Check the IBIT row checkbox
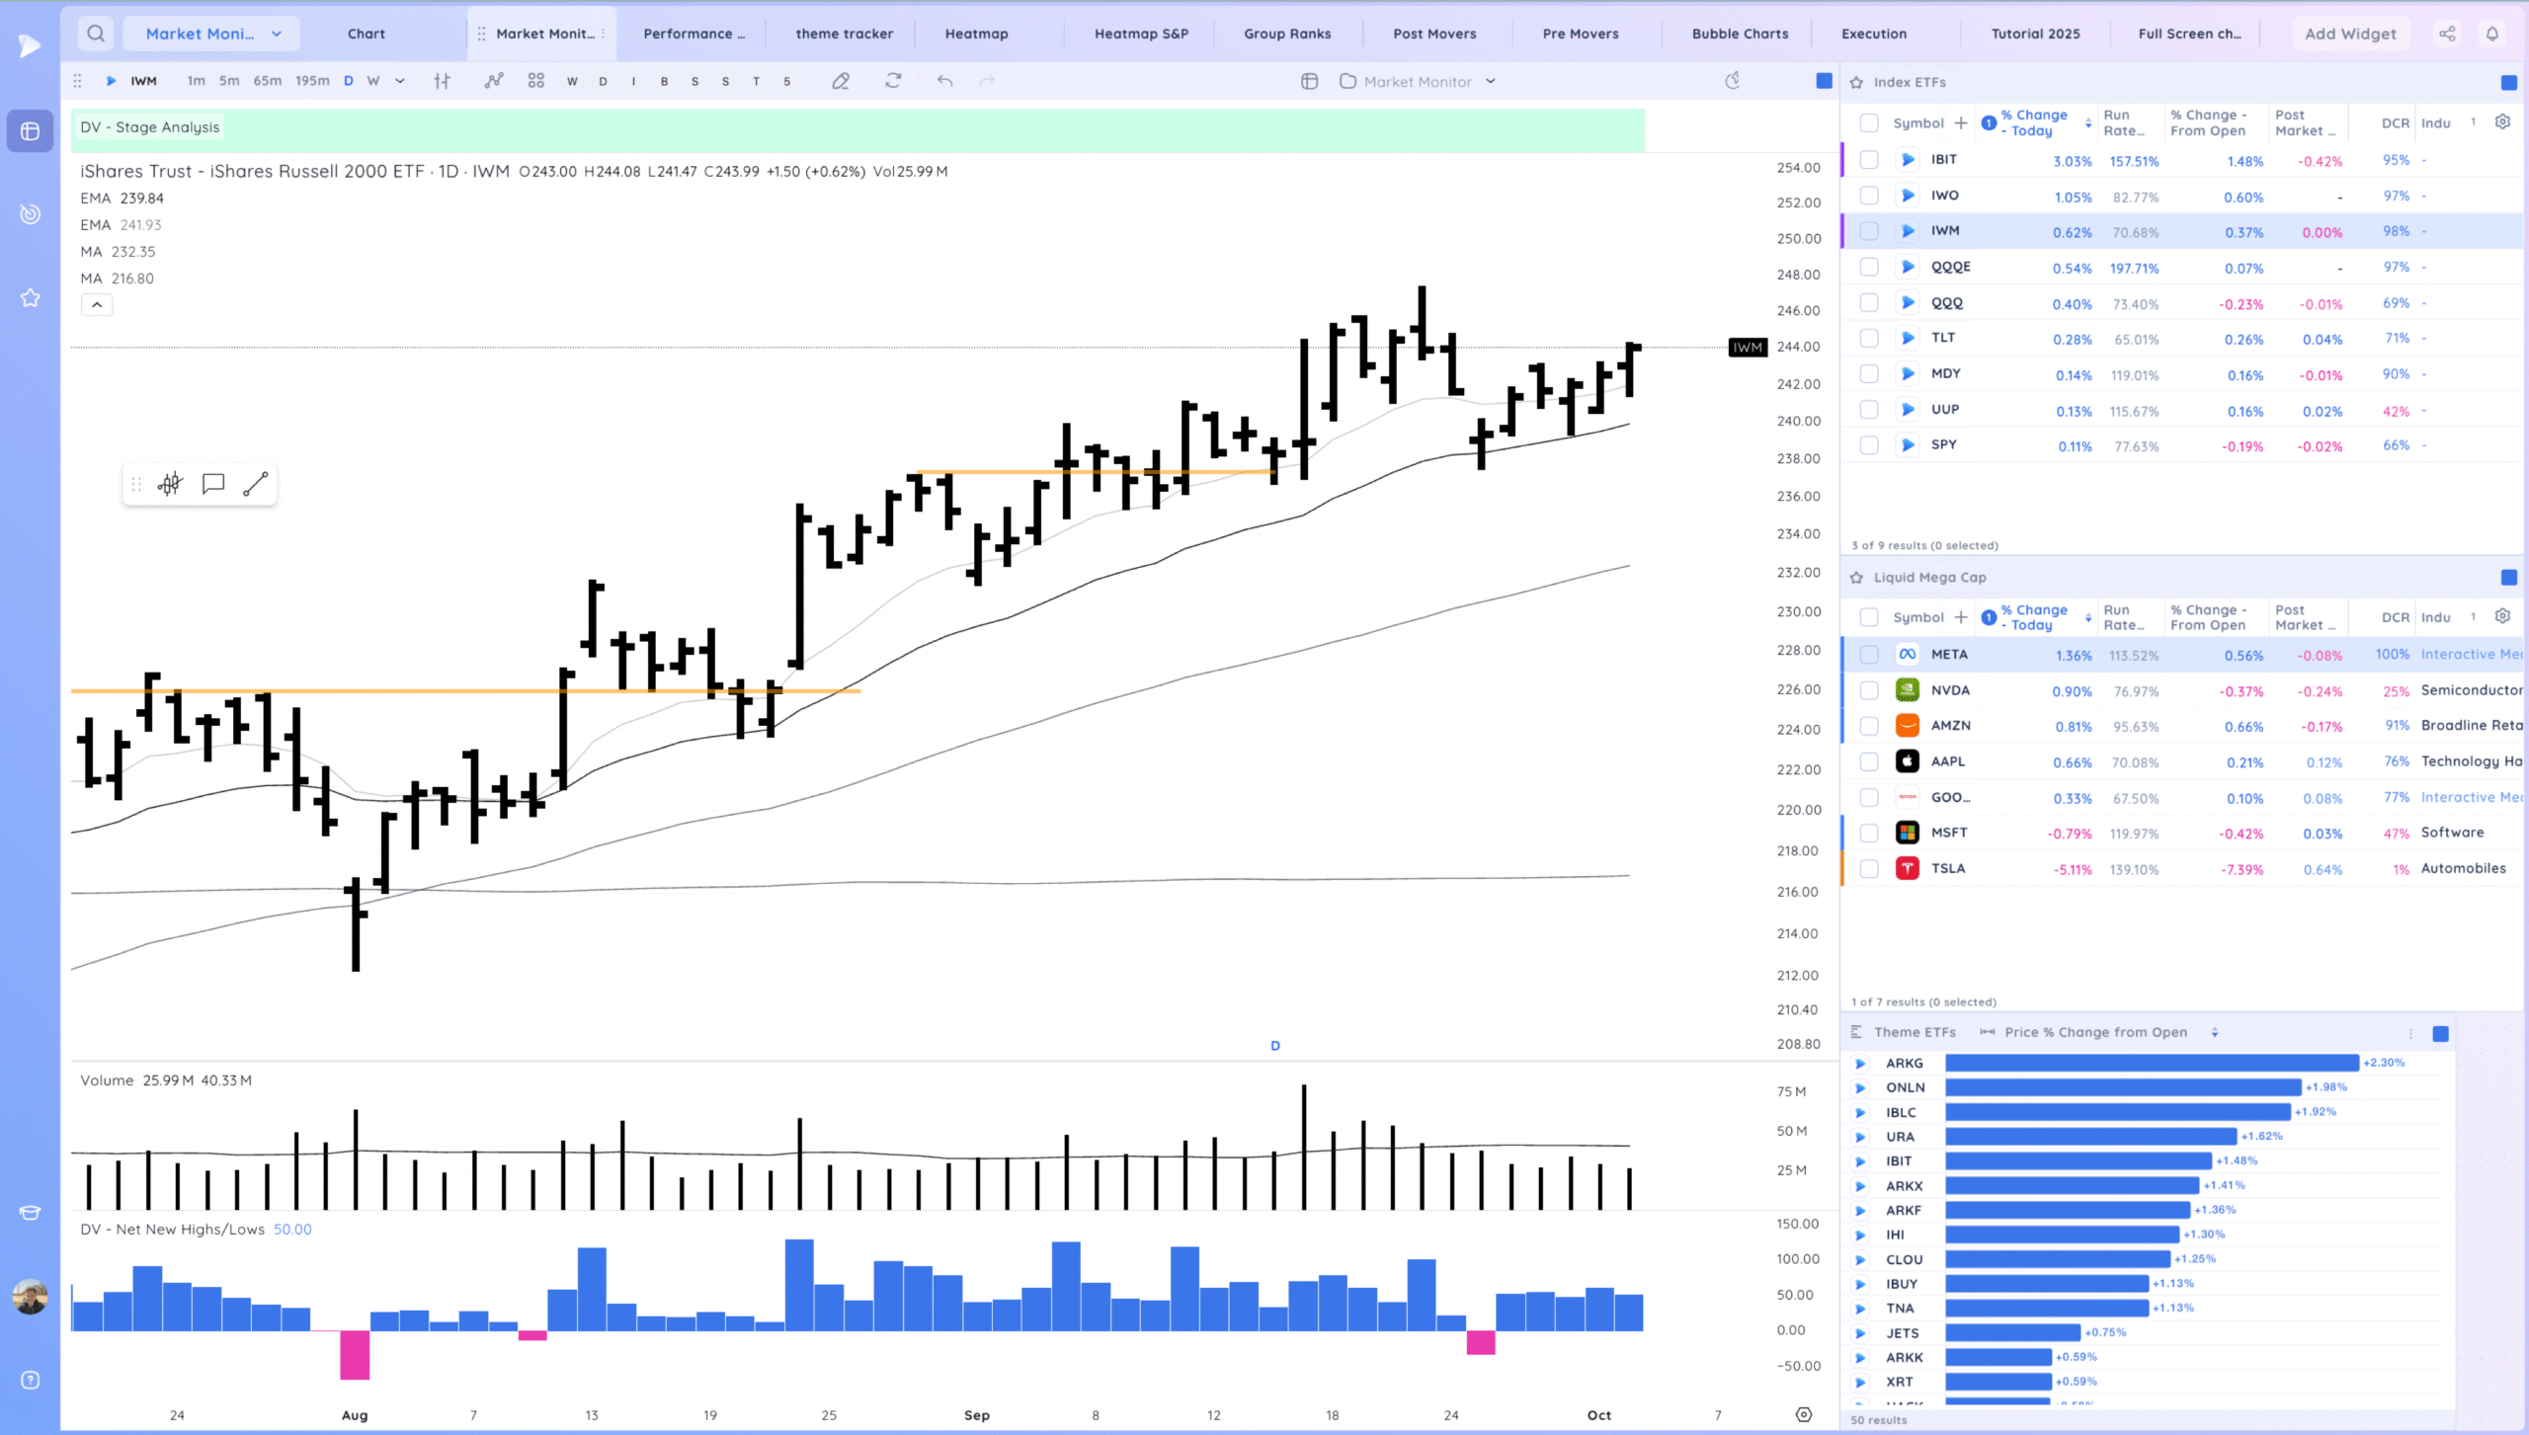 coord(1868,160)
